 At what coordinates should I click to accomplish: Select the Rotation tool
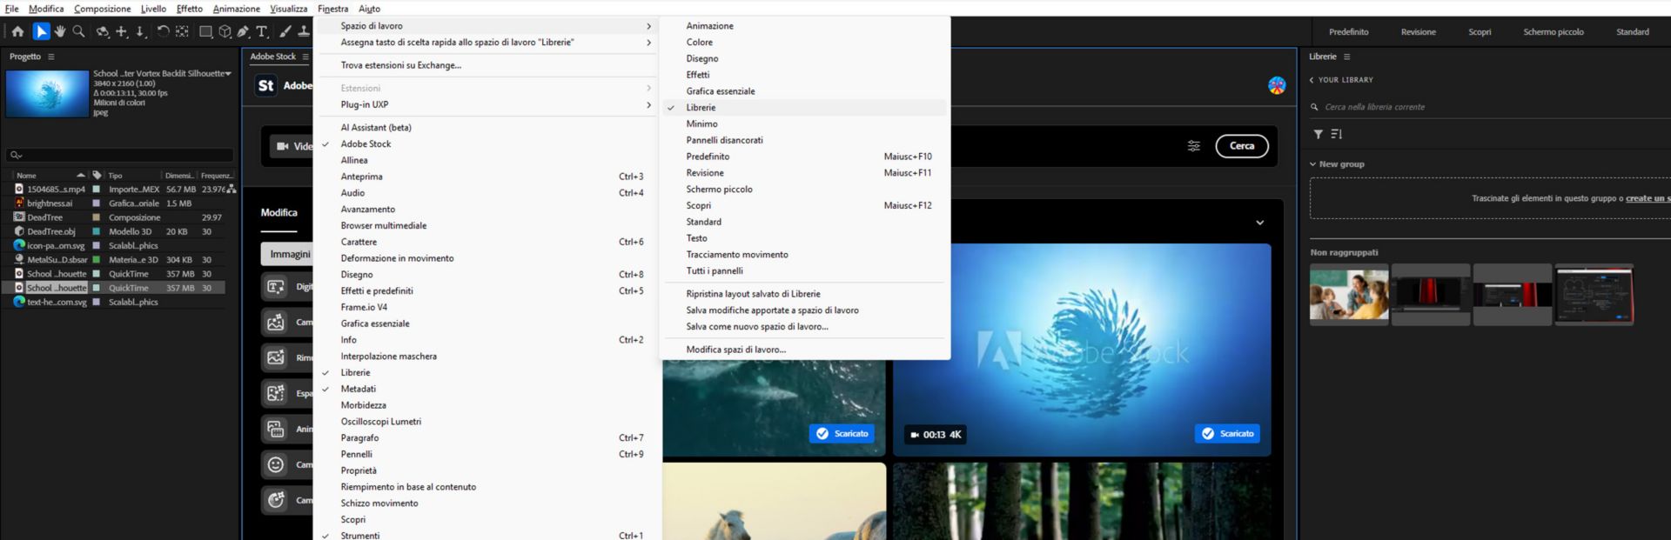click(163, 31)
